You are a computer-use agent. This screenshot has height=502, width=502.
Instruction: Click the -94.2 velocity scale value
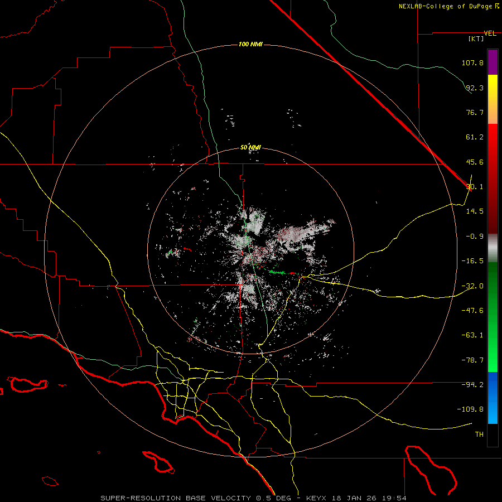tap(472, 384)
